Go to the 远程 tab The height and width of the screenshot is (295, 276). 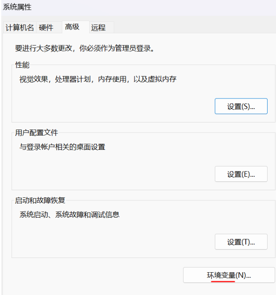(101, 28)
